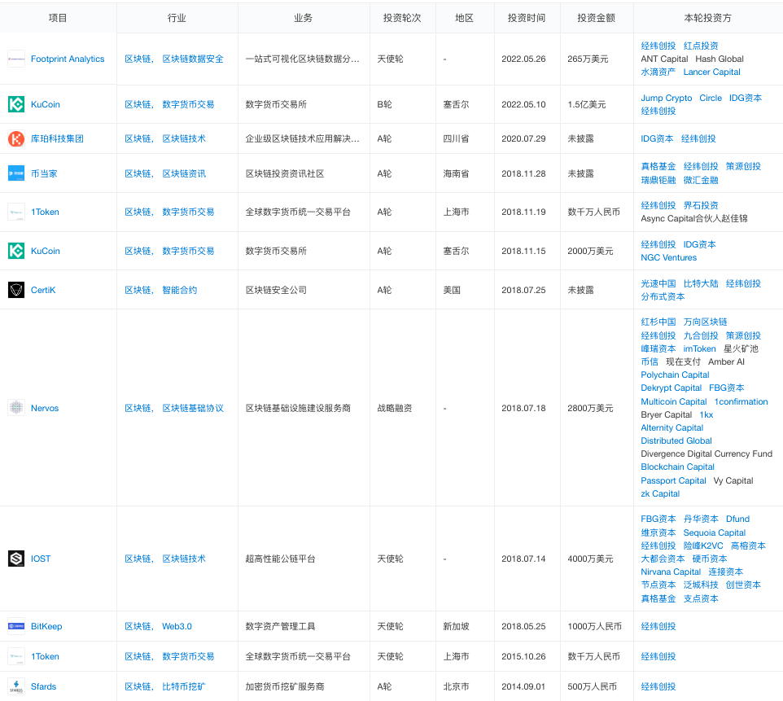Viewport: 783px width, 701px height.
Task: Open the Jump Crypto investor link
Action: click(x=666, y=98)
